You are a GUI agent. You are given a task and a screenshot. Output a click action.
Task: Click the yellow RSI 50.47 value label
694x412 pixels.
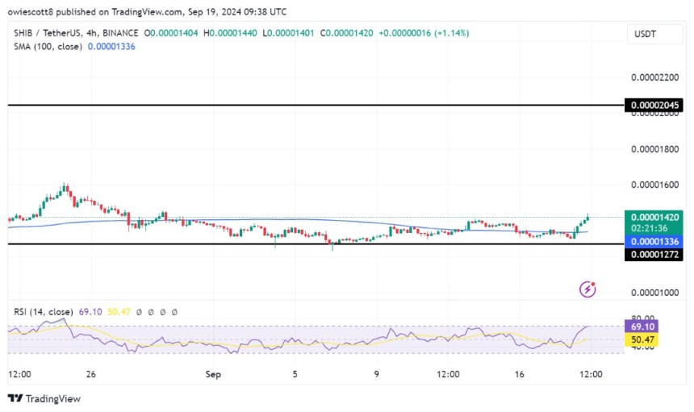click(642, 339)
